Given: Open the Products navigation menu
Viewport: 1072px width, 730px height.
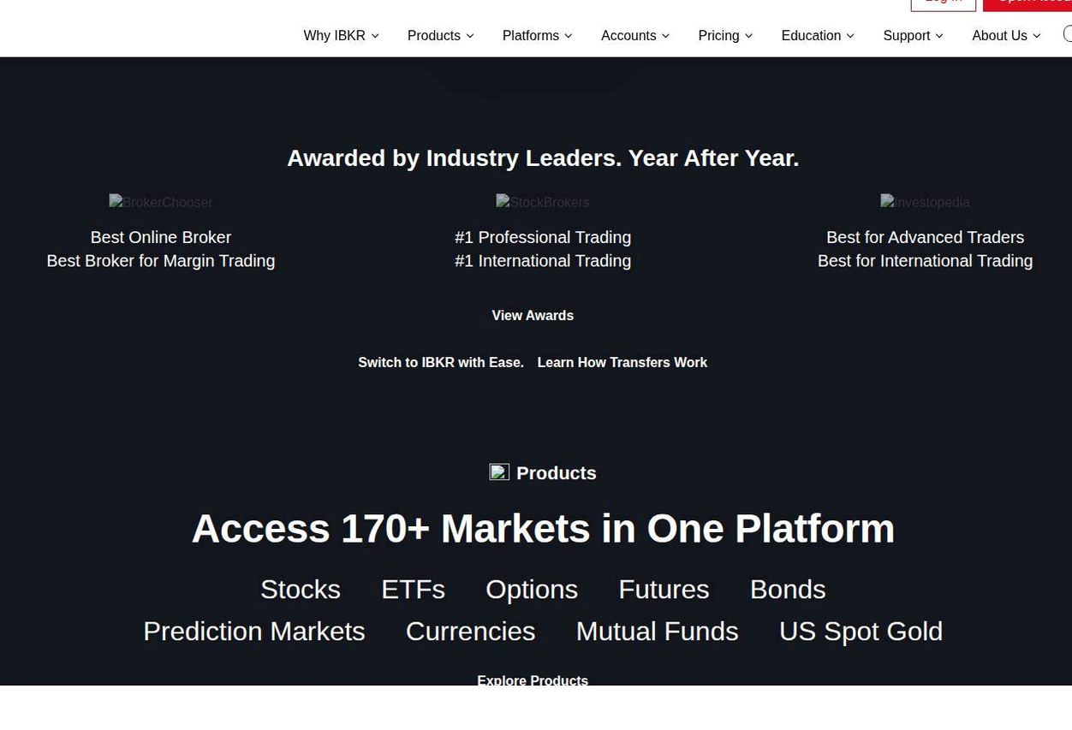Looking at the screenshot, I should [x=440, y=35].
